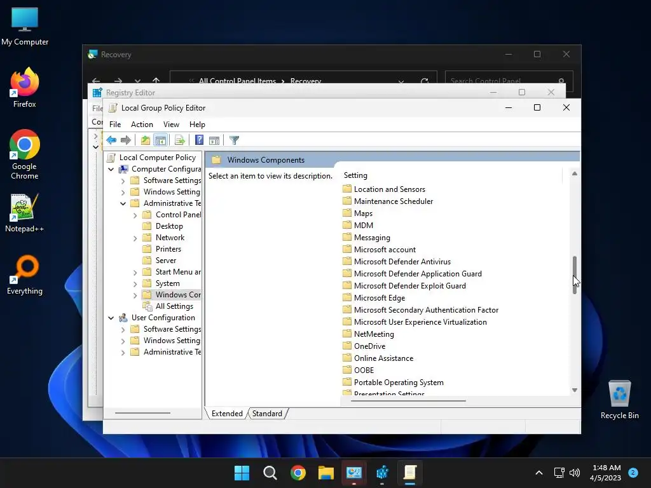Open the Recycle Bin
This screenshot has height=488, width=651.
point(619,400)
